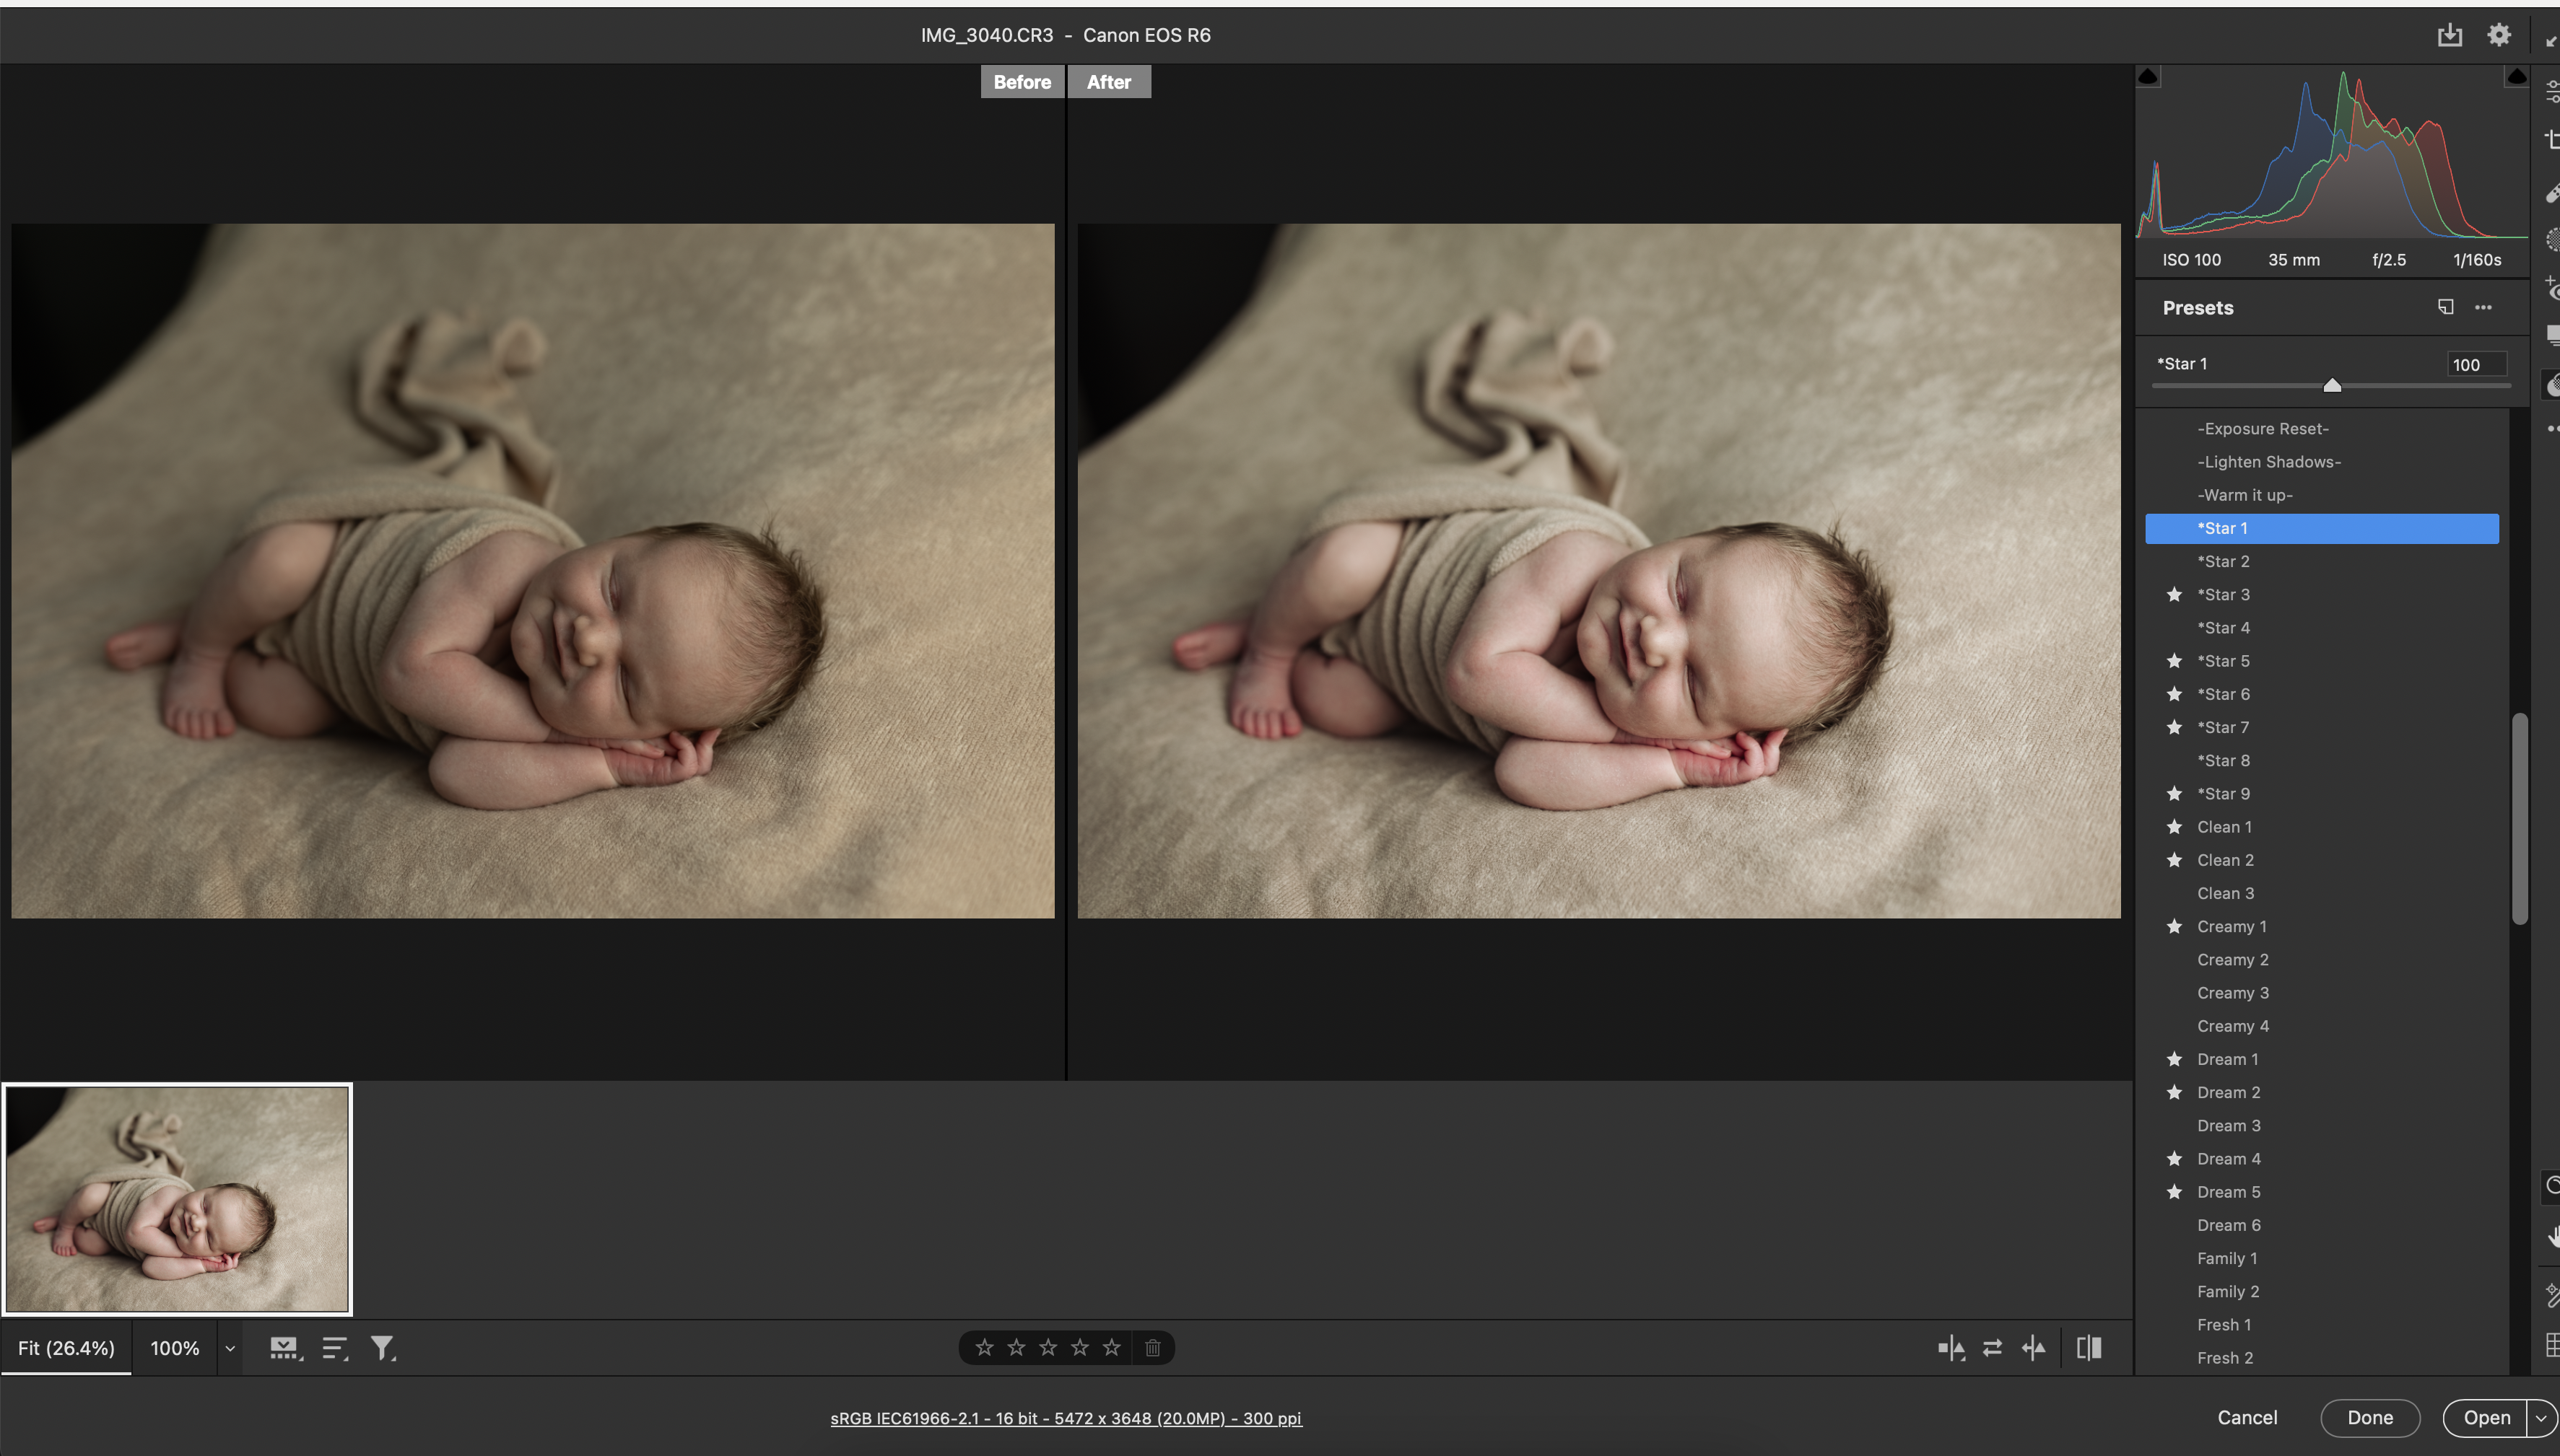Toggle favorite star on Star 3 preset
This screenshot has height=1456, width=2560.
[2174, 595]
